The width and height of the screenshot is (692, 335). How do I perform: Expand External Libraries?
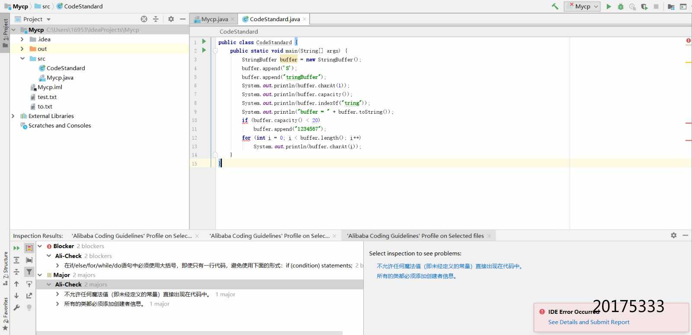(x=13, y=116)
